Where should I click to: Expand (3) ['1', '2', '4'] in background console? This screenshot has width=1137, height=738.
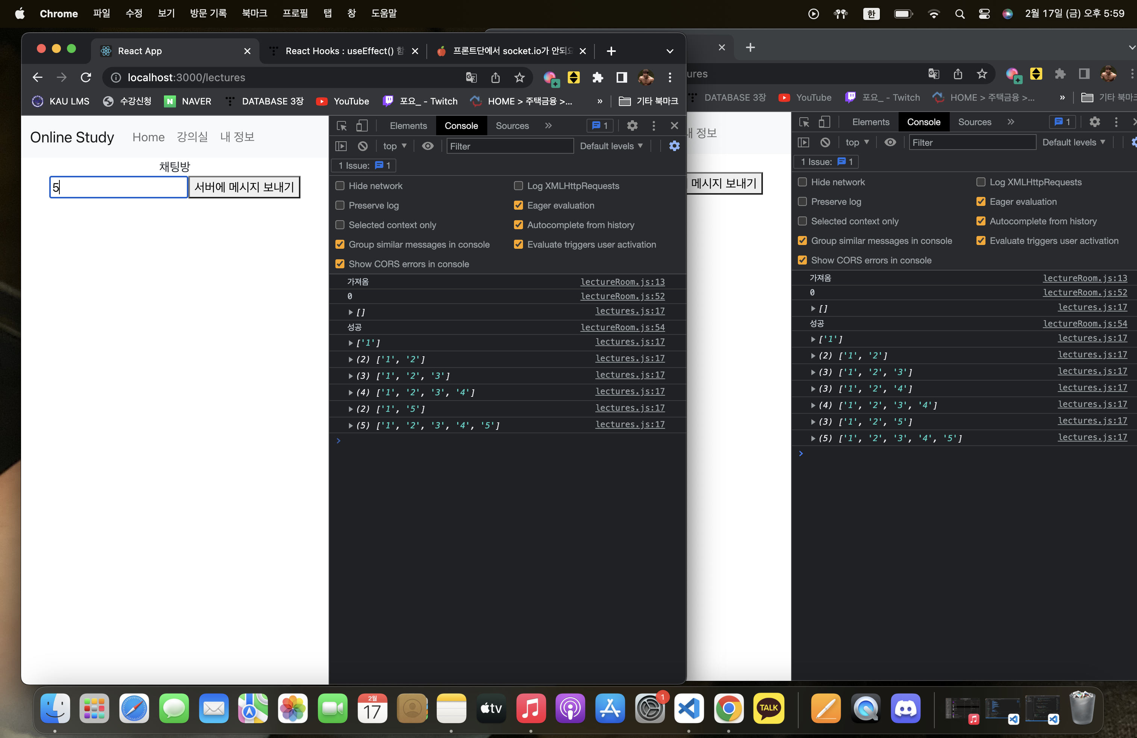tap(813, 389)
